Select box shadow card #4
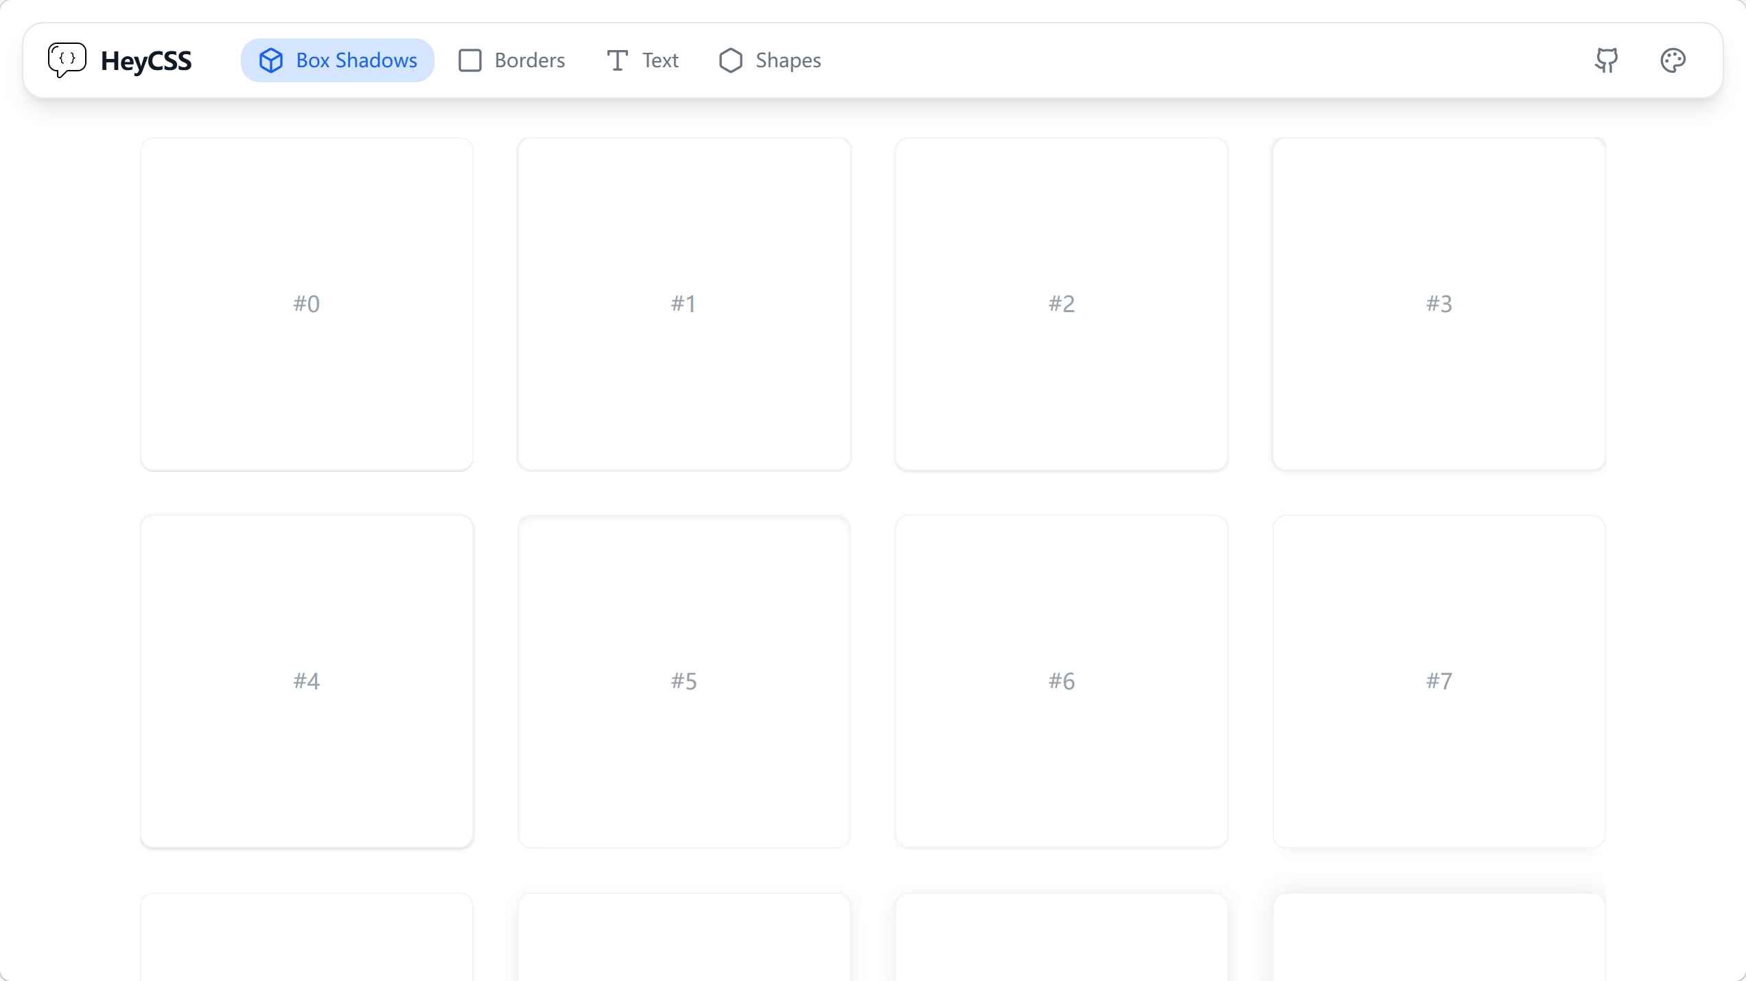Viewport: 1746px width, 981px height. coord(307,681)
